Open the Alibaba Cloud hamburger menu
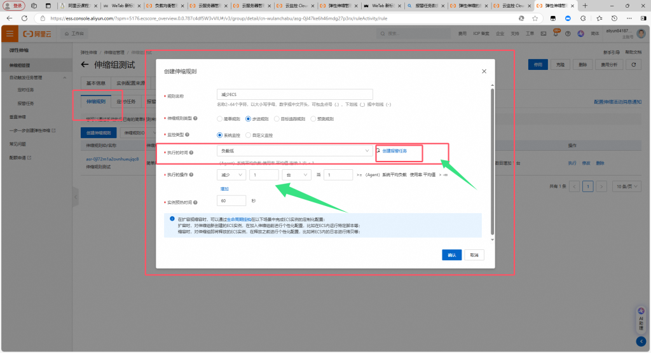 [x=10, y=34]
